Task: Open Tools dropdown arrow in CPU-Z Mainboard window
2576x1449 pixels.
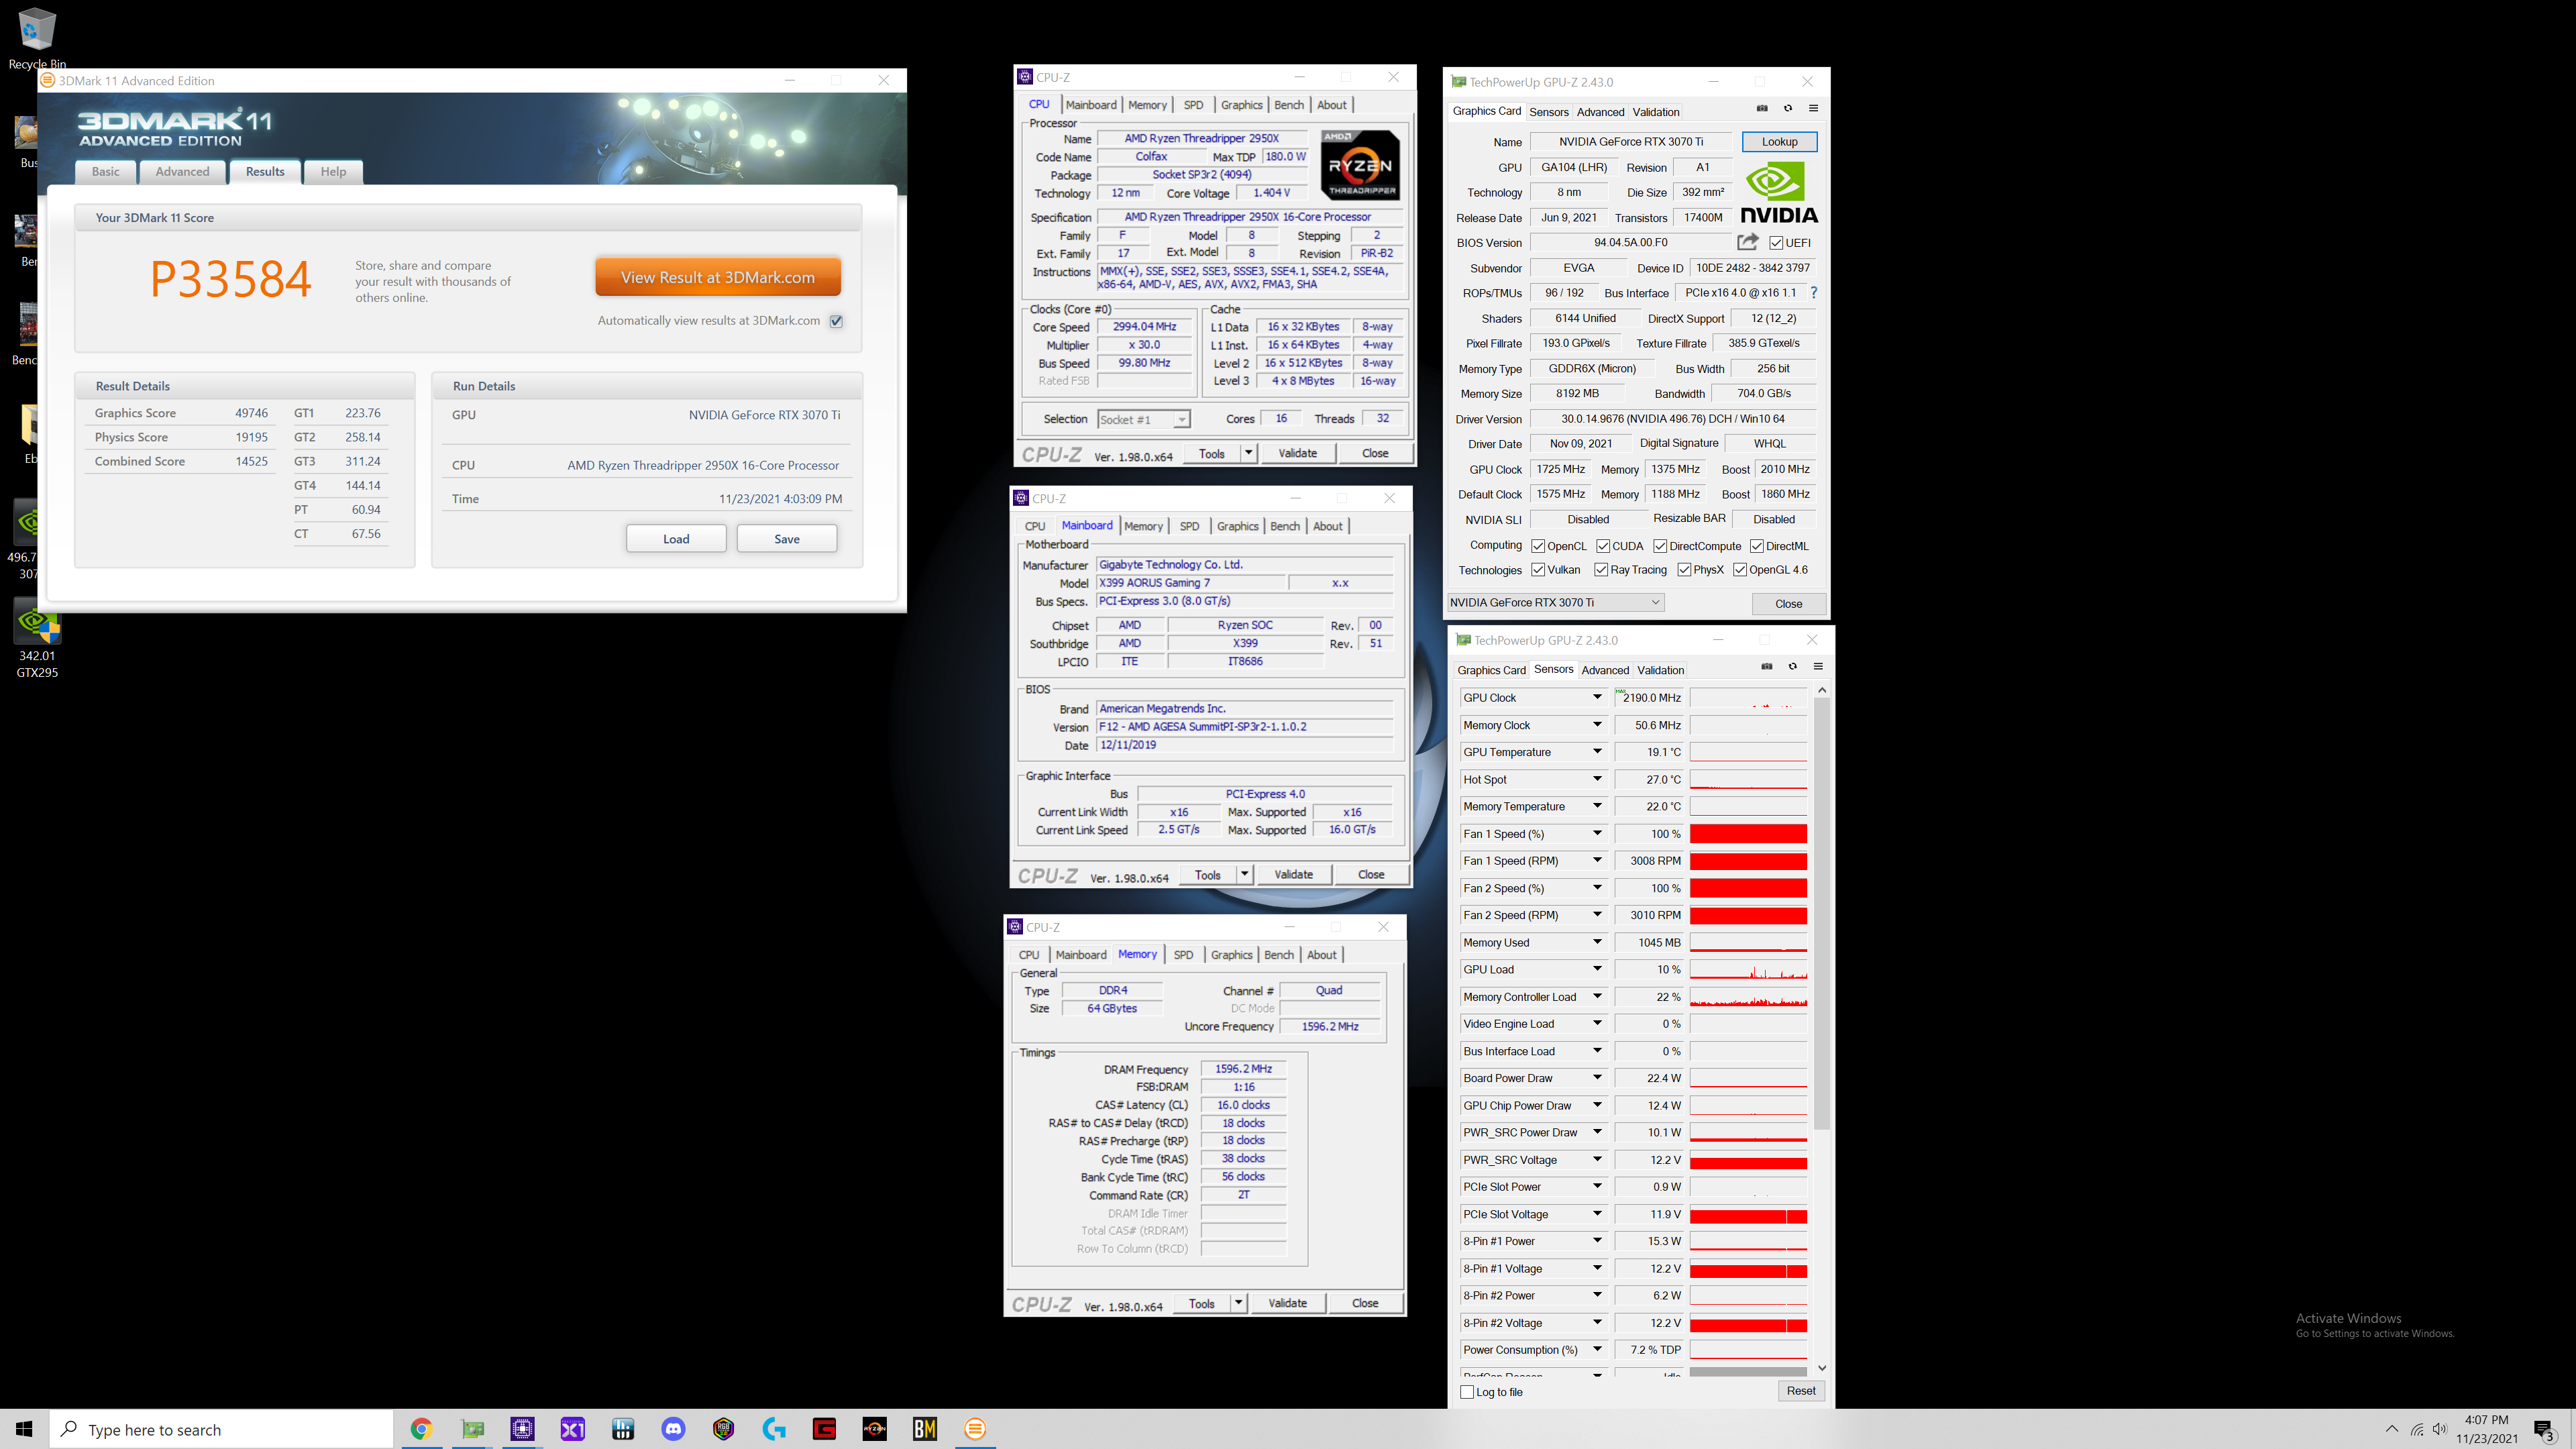Action: click(1244, 874)
